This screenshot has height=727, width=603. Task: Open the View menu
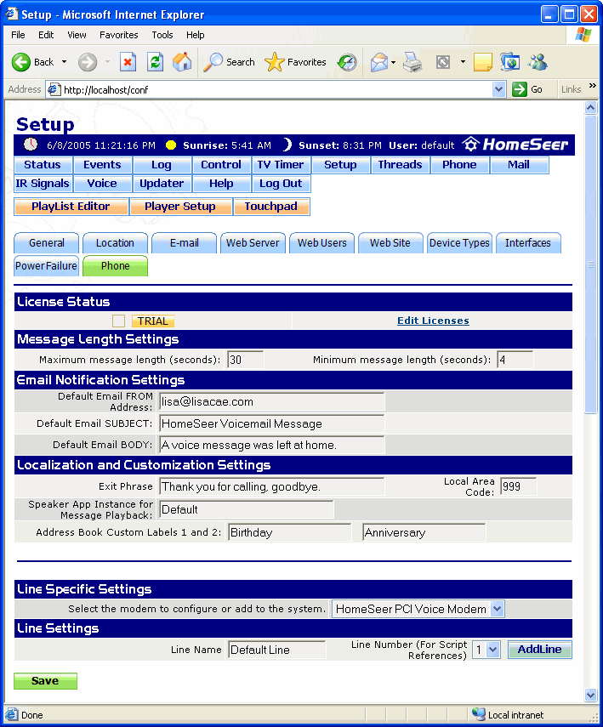[x=77, y=35]
